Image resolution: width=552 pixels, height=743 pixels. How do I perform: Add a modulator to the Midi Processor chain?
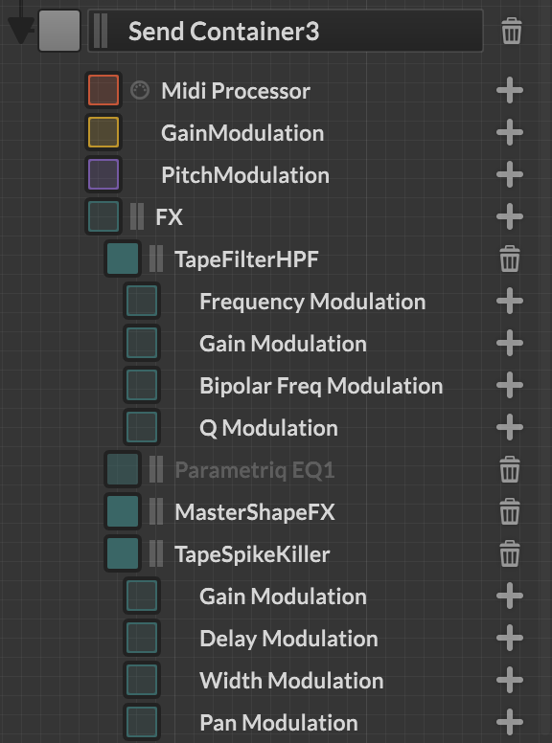(x=510, y=90)
